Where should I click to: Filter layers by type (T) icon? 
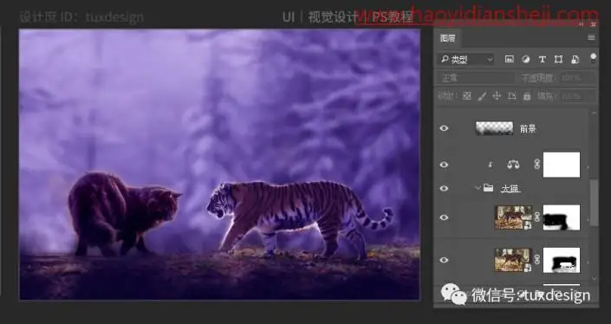tap(542, 59)
